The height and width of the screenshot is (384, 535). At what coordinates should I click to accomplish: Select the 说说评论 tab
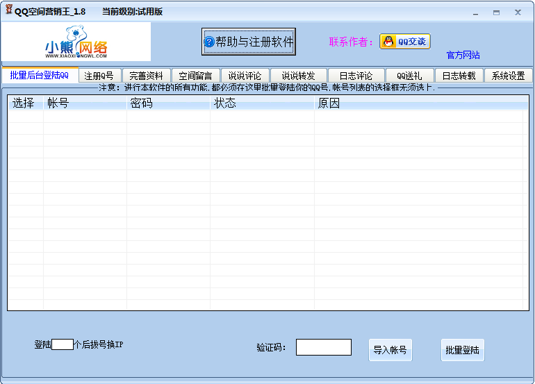[245, 76]
